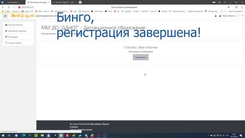
Task: Click the site security warning triangle icon
Action: click(20, 7)
